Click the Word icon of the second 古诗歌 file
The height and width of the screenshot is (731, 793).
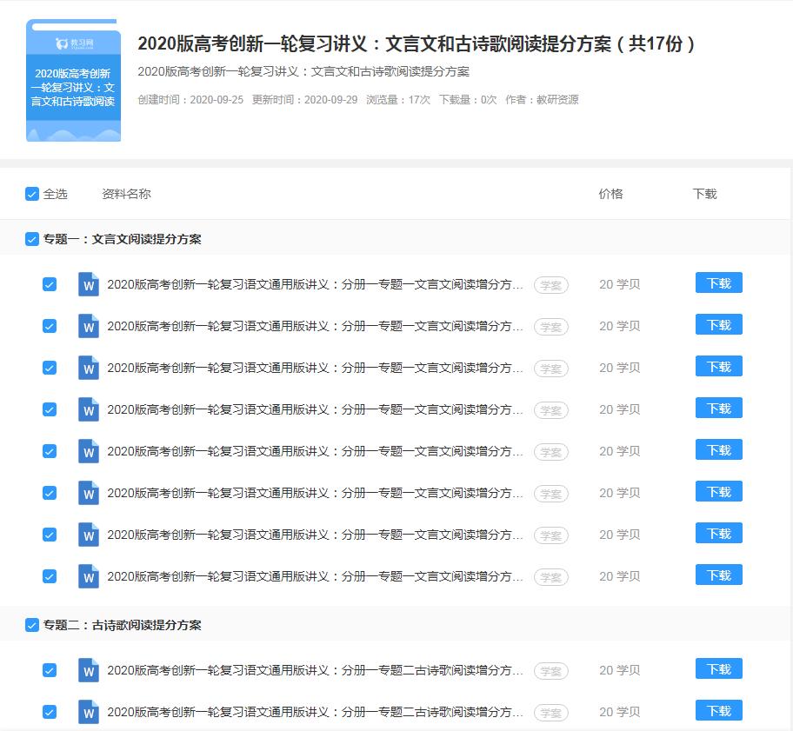[88, 711]
